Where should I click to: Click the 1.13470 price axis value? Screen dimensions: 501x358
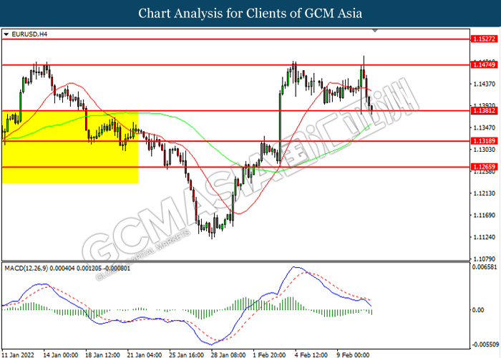click(x=485, y=128)
